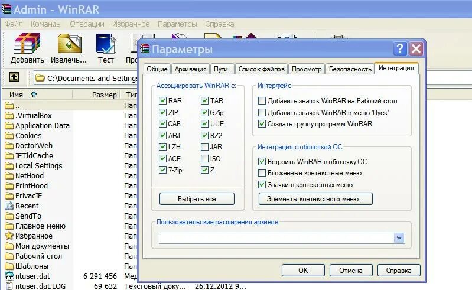Screen dimensions: 472x290
Task: Check Добавить значок WinRAR в меню Пуск
Action: (x=262, y=112)
